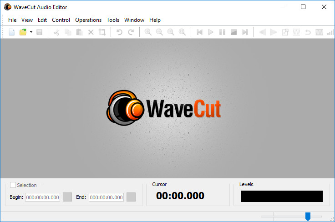335x222 pixels.
Task: Click the WaveCut app icon in title bar
Action: [8, 7]
